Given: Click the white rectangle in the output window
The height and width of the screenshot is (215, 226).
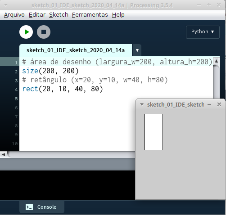Looking at the screenshot, I should (154, 132).
